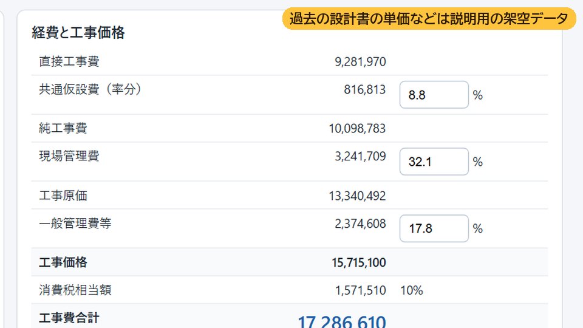Click the 消費税相当額 label
The image size is (583, 328).
point(75,290)
